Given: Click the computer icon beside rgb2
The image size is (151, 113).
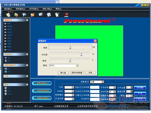Looking at the screenshot, I should [6, 61].
